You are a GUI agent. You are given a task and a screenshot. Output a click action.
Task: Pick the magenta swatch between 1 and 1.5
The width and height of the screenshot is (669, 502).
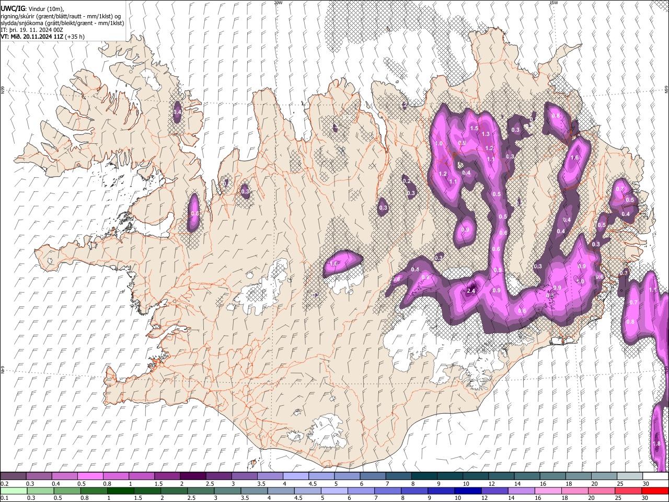pyautogui.click(x=142, y=476)
